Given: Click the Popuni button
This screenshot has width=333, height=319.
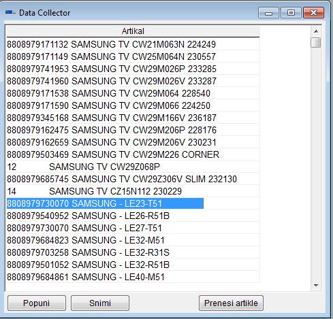Looking at the screenshot, I should [x=37, y=303].
